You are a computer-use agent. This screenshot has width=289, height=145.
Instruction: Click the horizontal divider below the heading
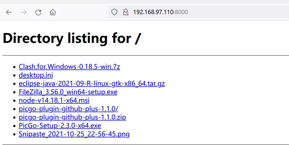tap(144, 55)
